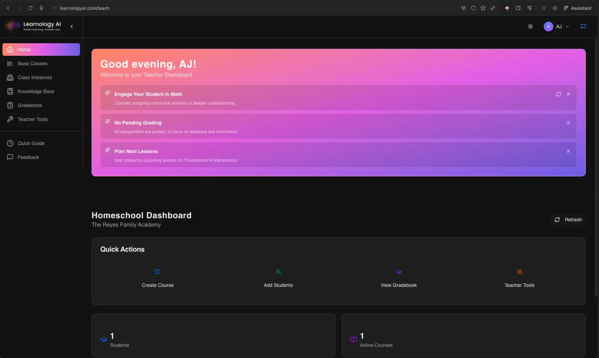Screen dimensions: 599x358
Task: Click the browser back arrow
Action: [x=8, y=8]
